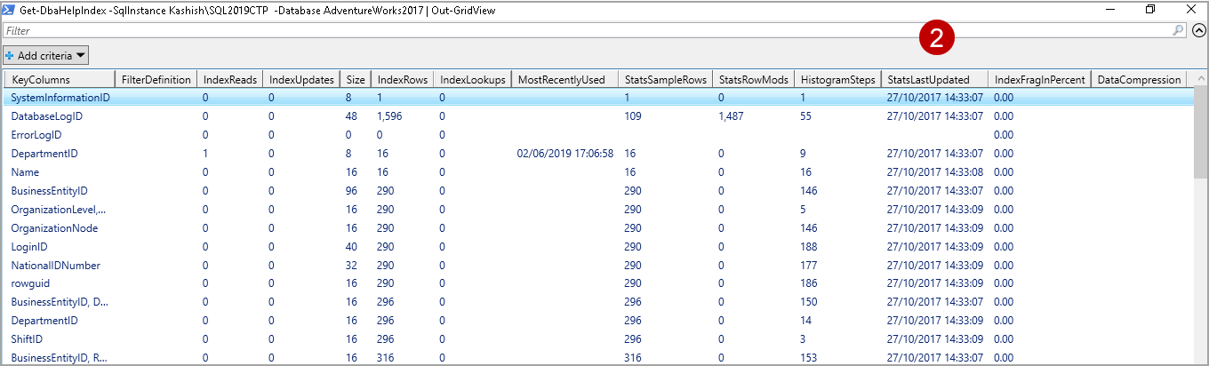
Task: Sort by the KeyColumns column header
Action: coord(59,79)
